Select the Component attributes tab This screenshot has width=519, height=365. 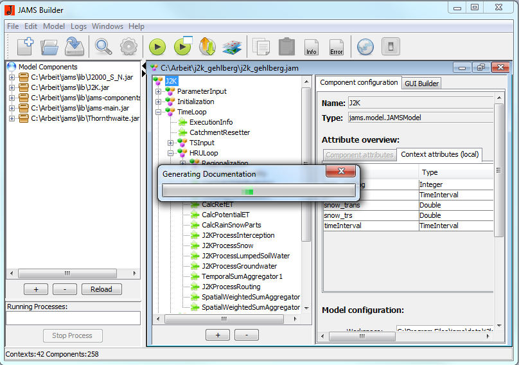pyautogui.click(x=359, y=155)
